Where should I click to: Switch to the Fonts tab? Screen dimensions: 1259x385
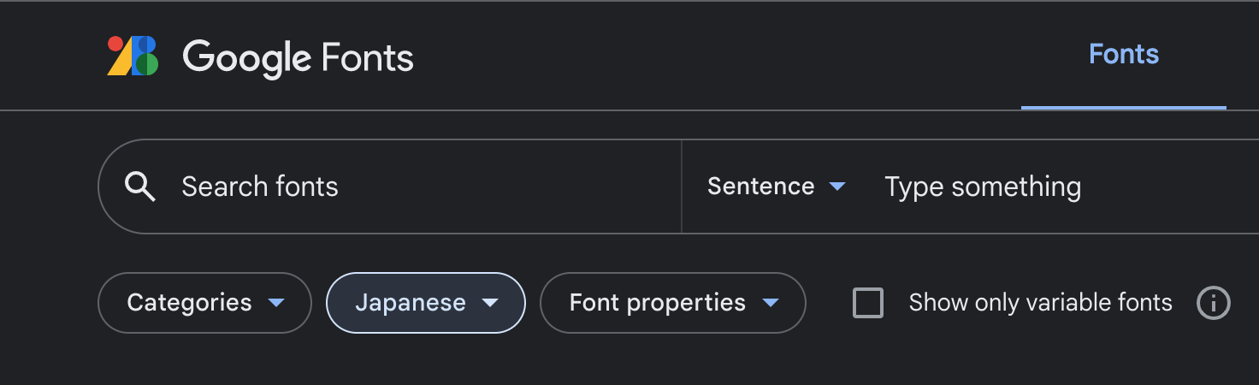1123,55
